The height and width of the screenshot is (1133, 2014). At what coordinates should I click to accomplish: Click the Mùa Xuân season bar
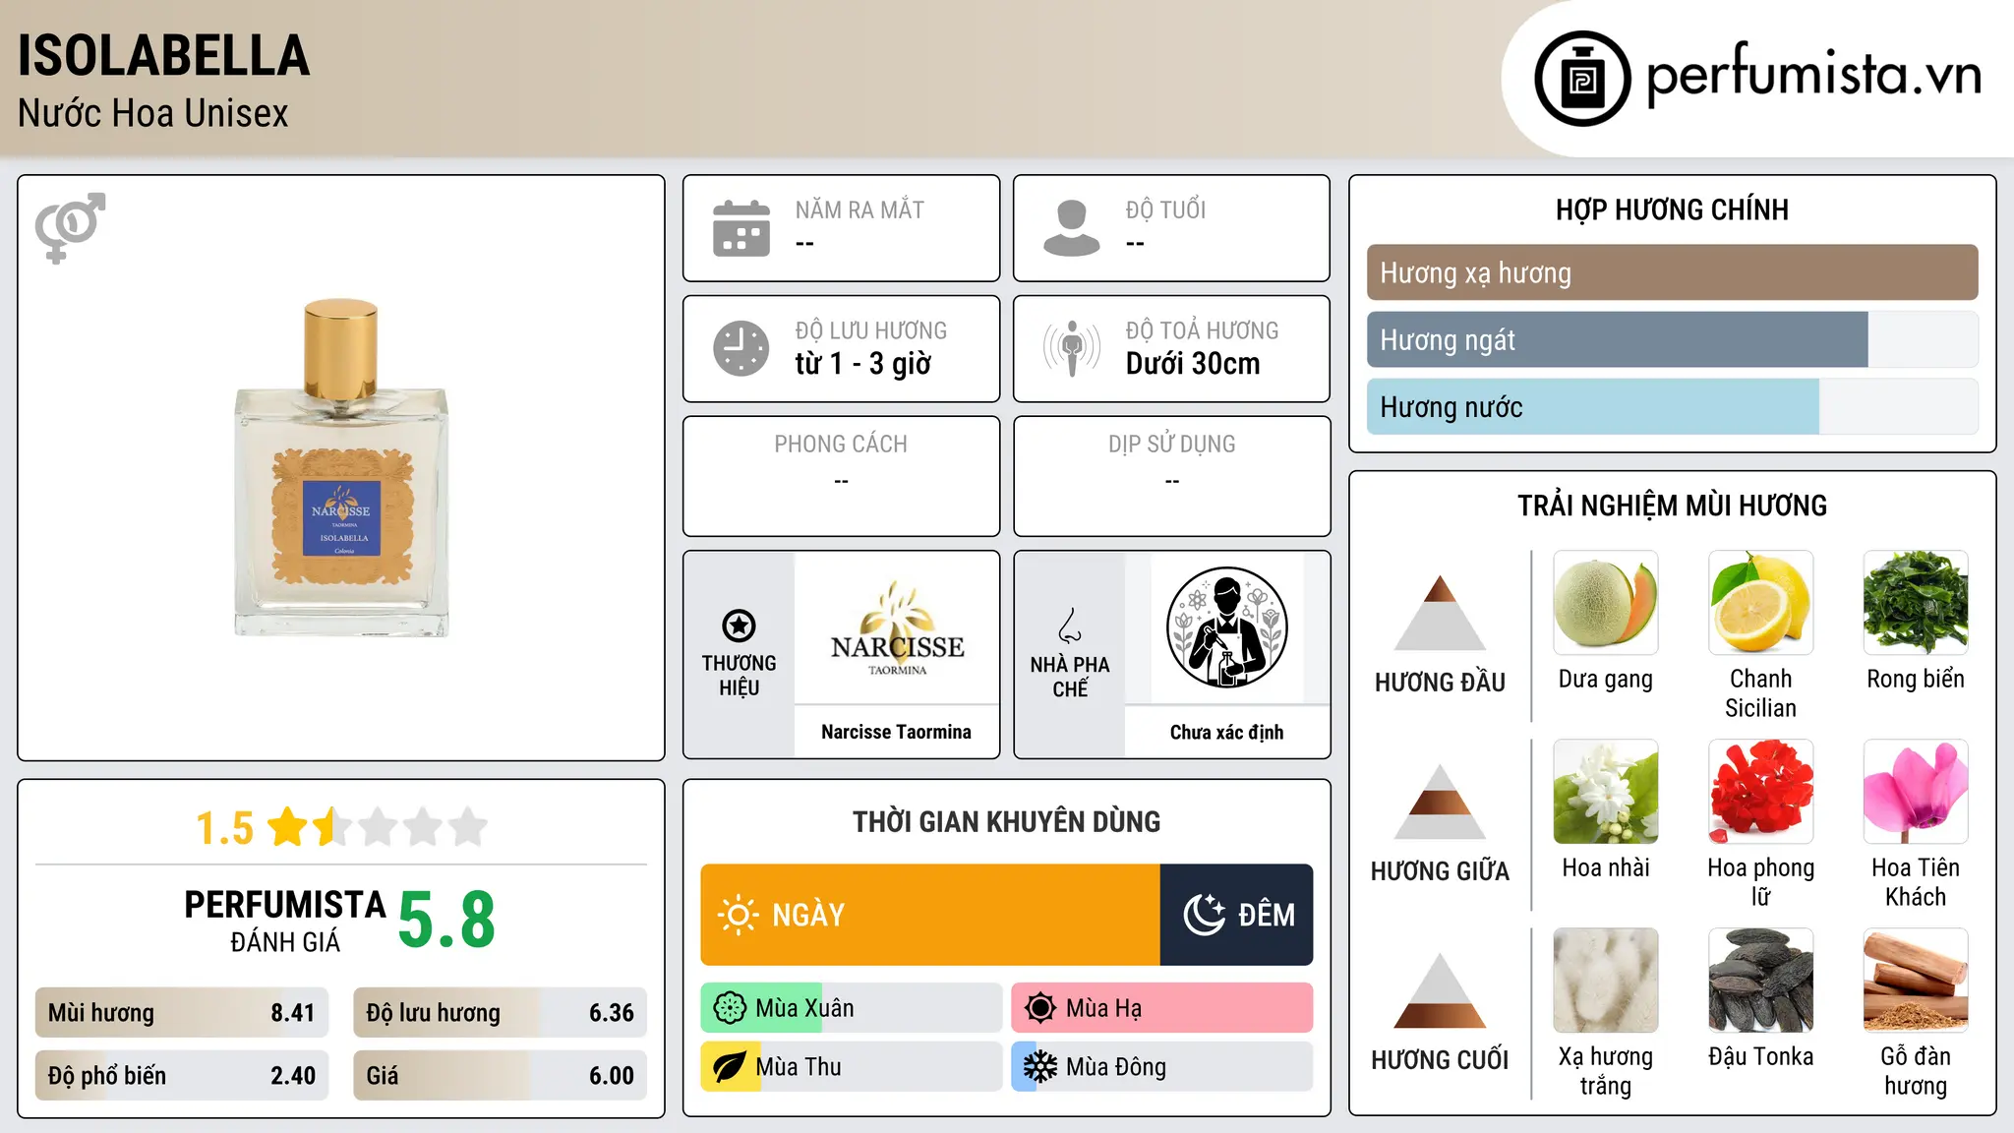(851, 1008)
